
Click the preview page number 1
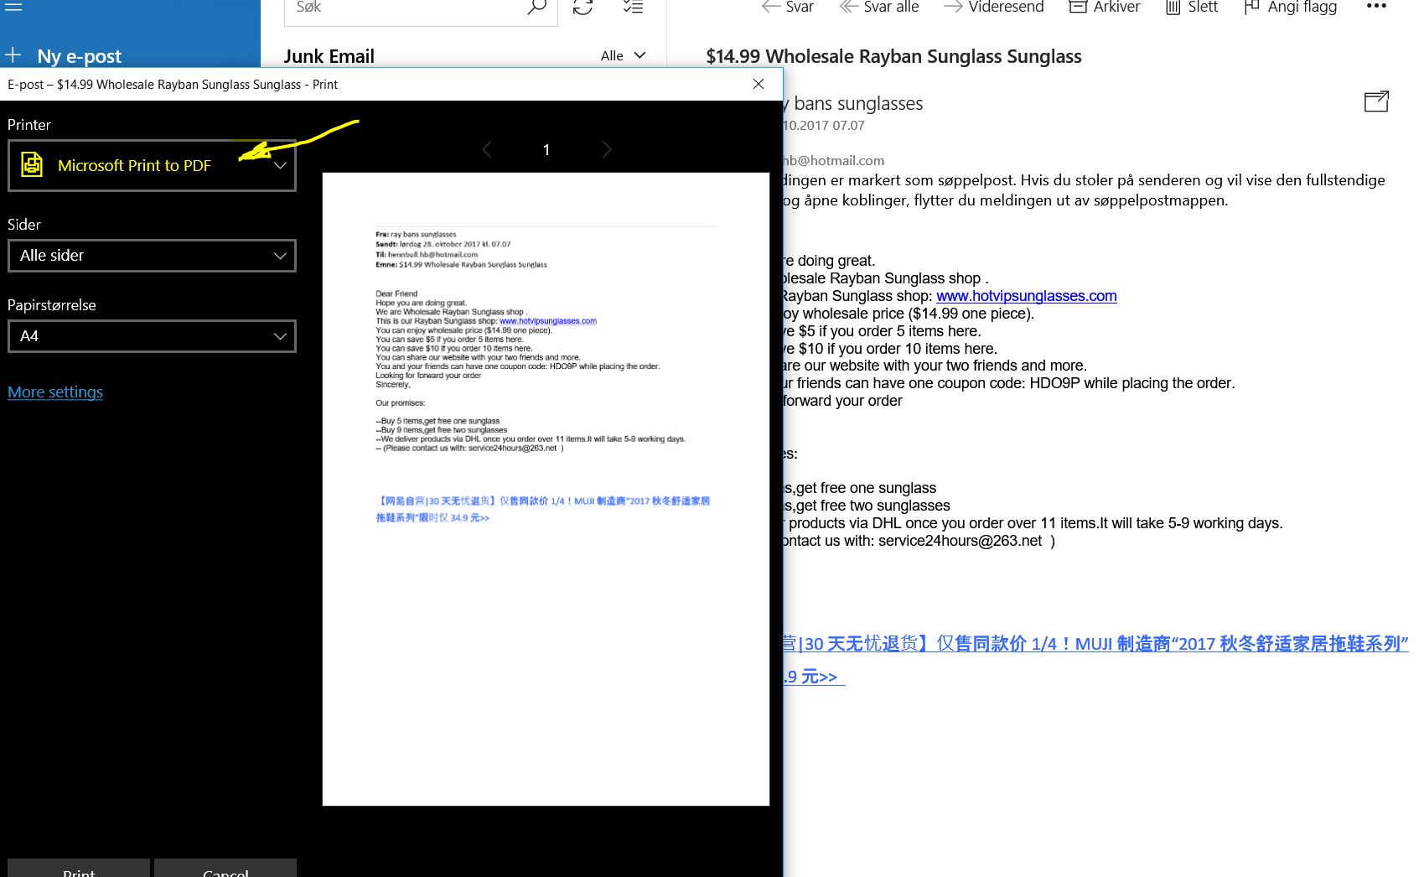click(x=546, y=149)
